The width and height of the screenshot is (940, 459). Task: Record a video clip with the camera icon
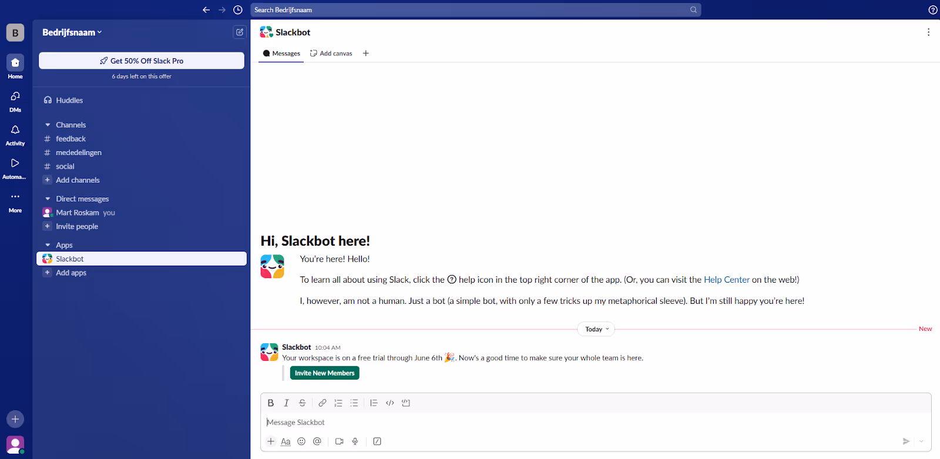tap(339, 441)
